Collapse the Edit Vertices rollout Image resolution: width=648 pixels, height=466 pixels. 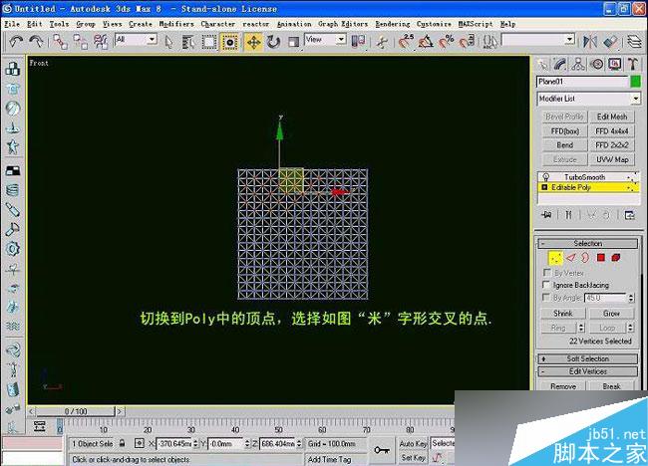coord(588,371)
